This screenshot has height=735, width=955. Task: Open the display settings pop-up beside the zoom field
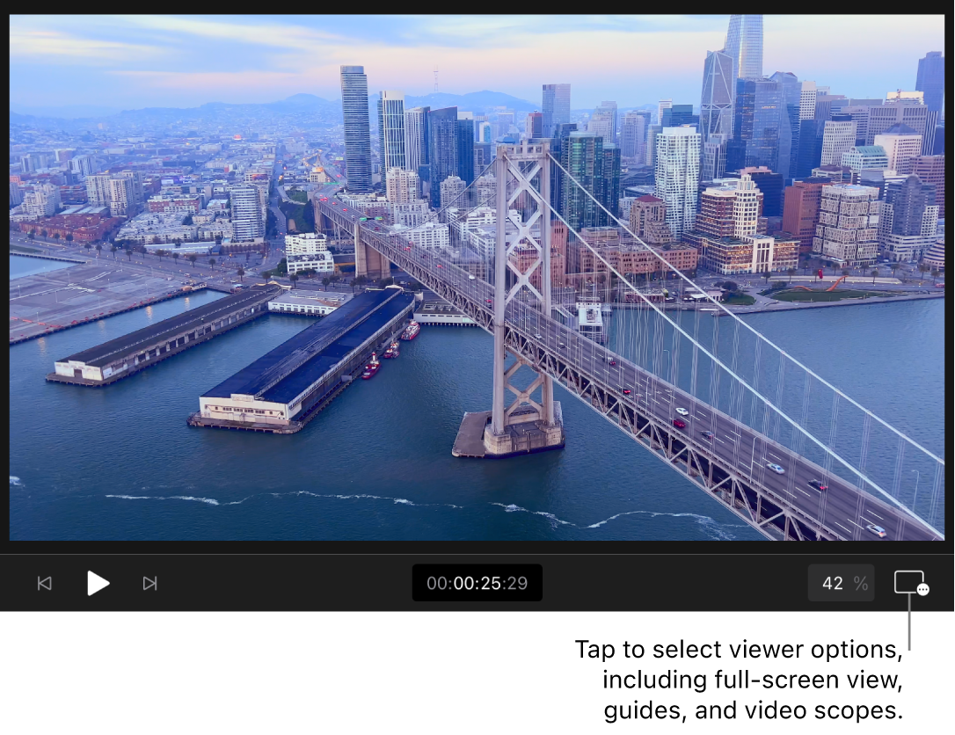tap(913, 583)
